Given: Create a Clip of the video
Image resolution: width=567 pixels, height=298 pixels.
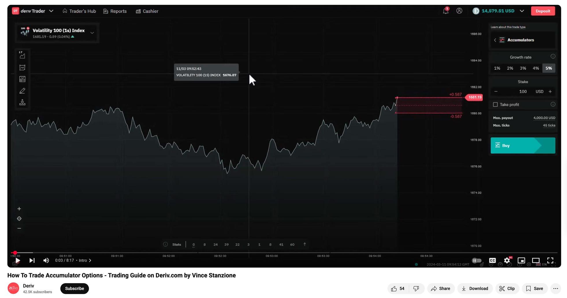Looking at the screenshot, I should (x=507, y=288).
